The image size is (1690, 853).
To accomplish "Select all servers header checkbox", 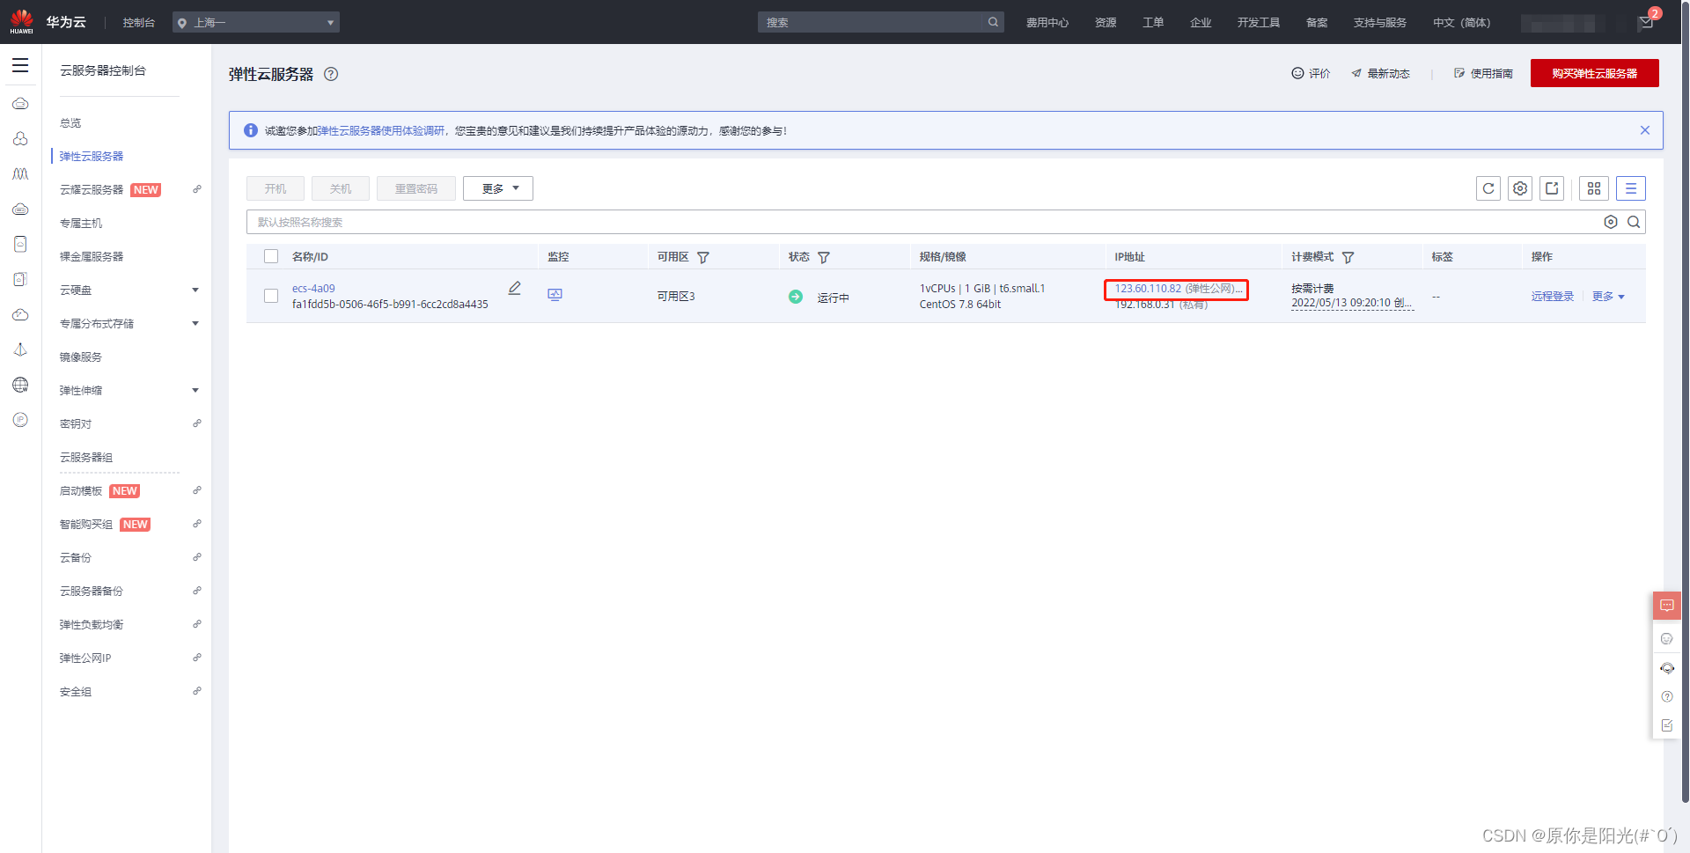I will tap(271, 256).
